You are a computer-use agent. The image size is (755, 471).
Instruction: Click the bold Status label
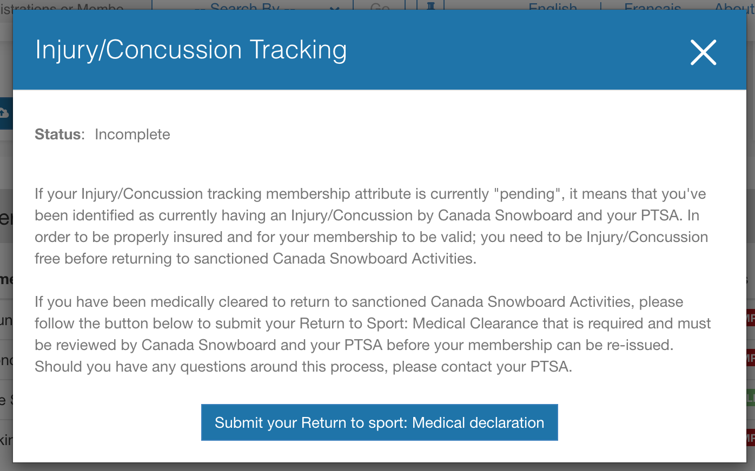[59, 134]
